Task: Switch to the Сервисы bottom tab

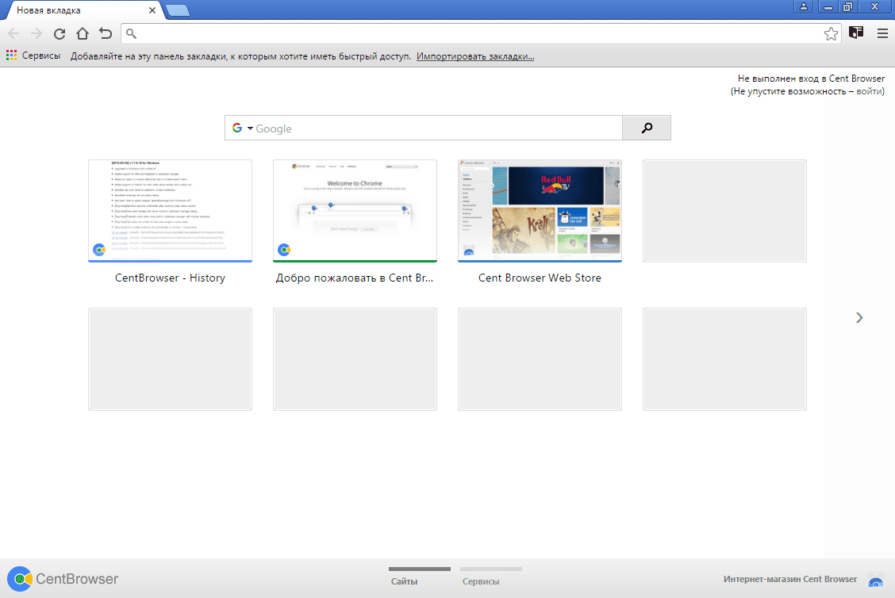Action: pos(481,581)
